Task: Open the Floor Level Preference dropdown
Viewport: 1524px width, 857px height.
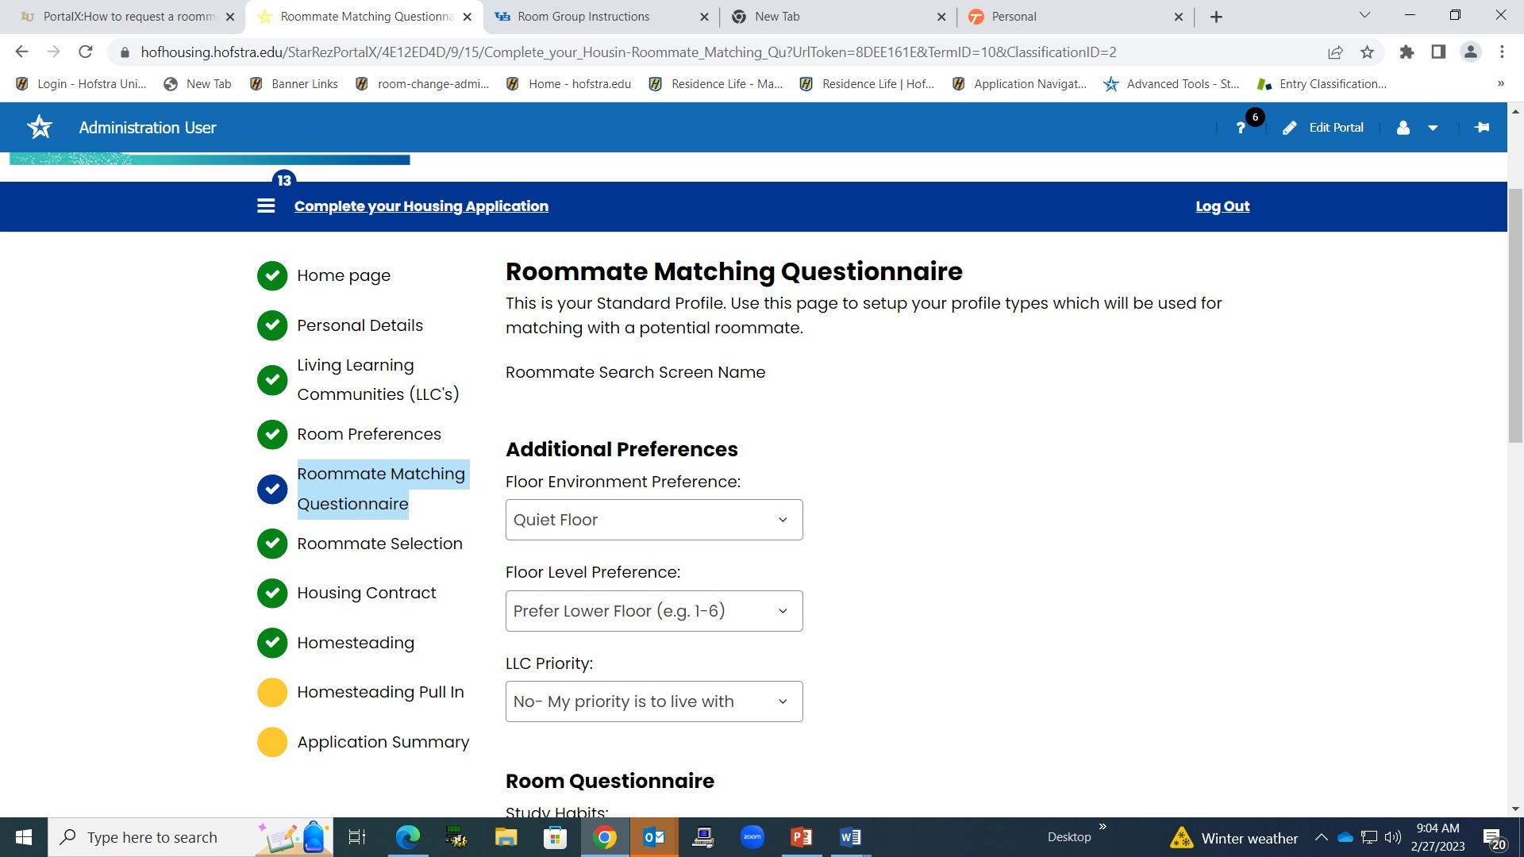Action: click(653, 611)
